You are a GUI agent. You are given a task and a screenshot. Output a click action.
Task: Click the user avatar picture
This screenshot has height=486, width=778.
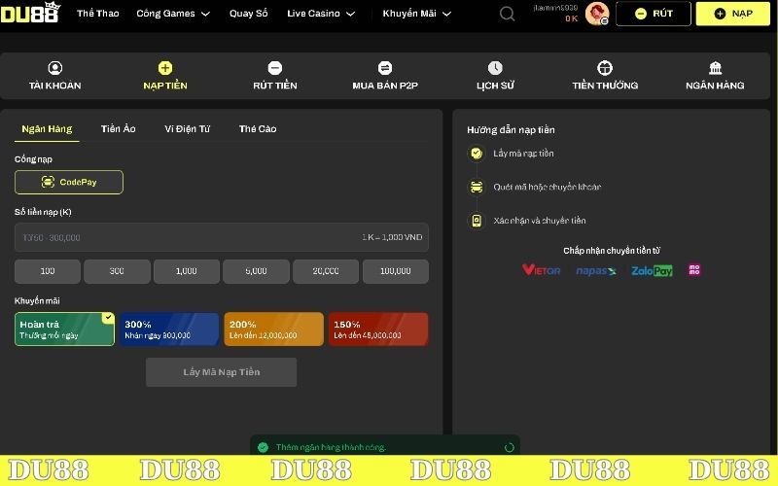(597, 14)
